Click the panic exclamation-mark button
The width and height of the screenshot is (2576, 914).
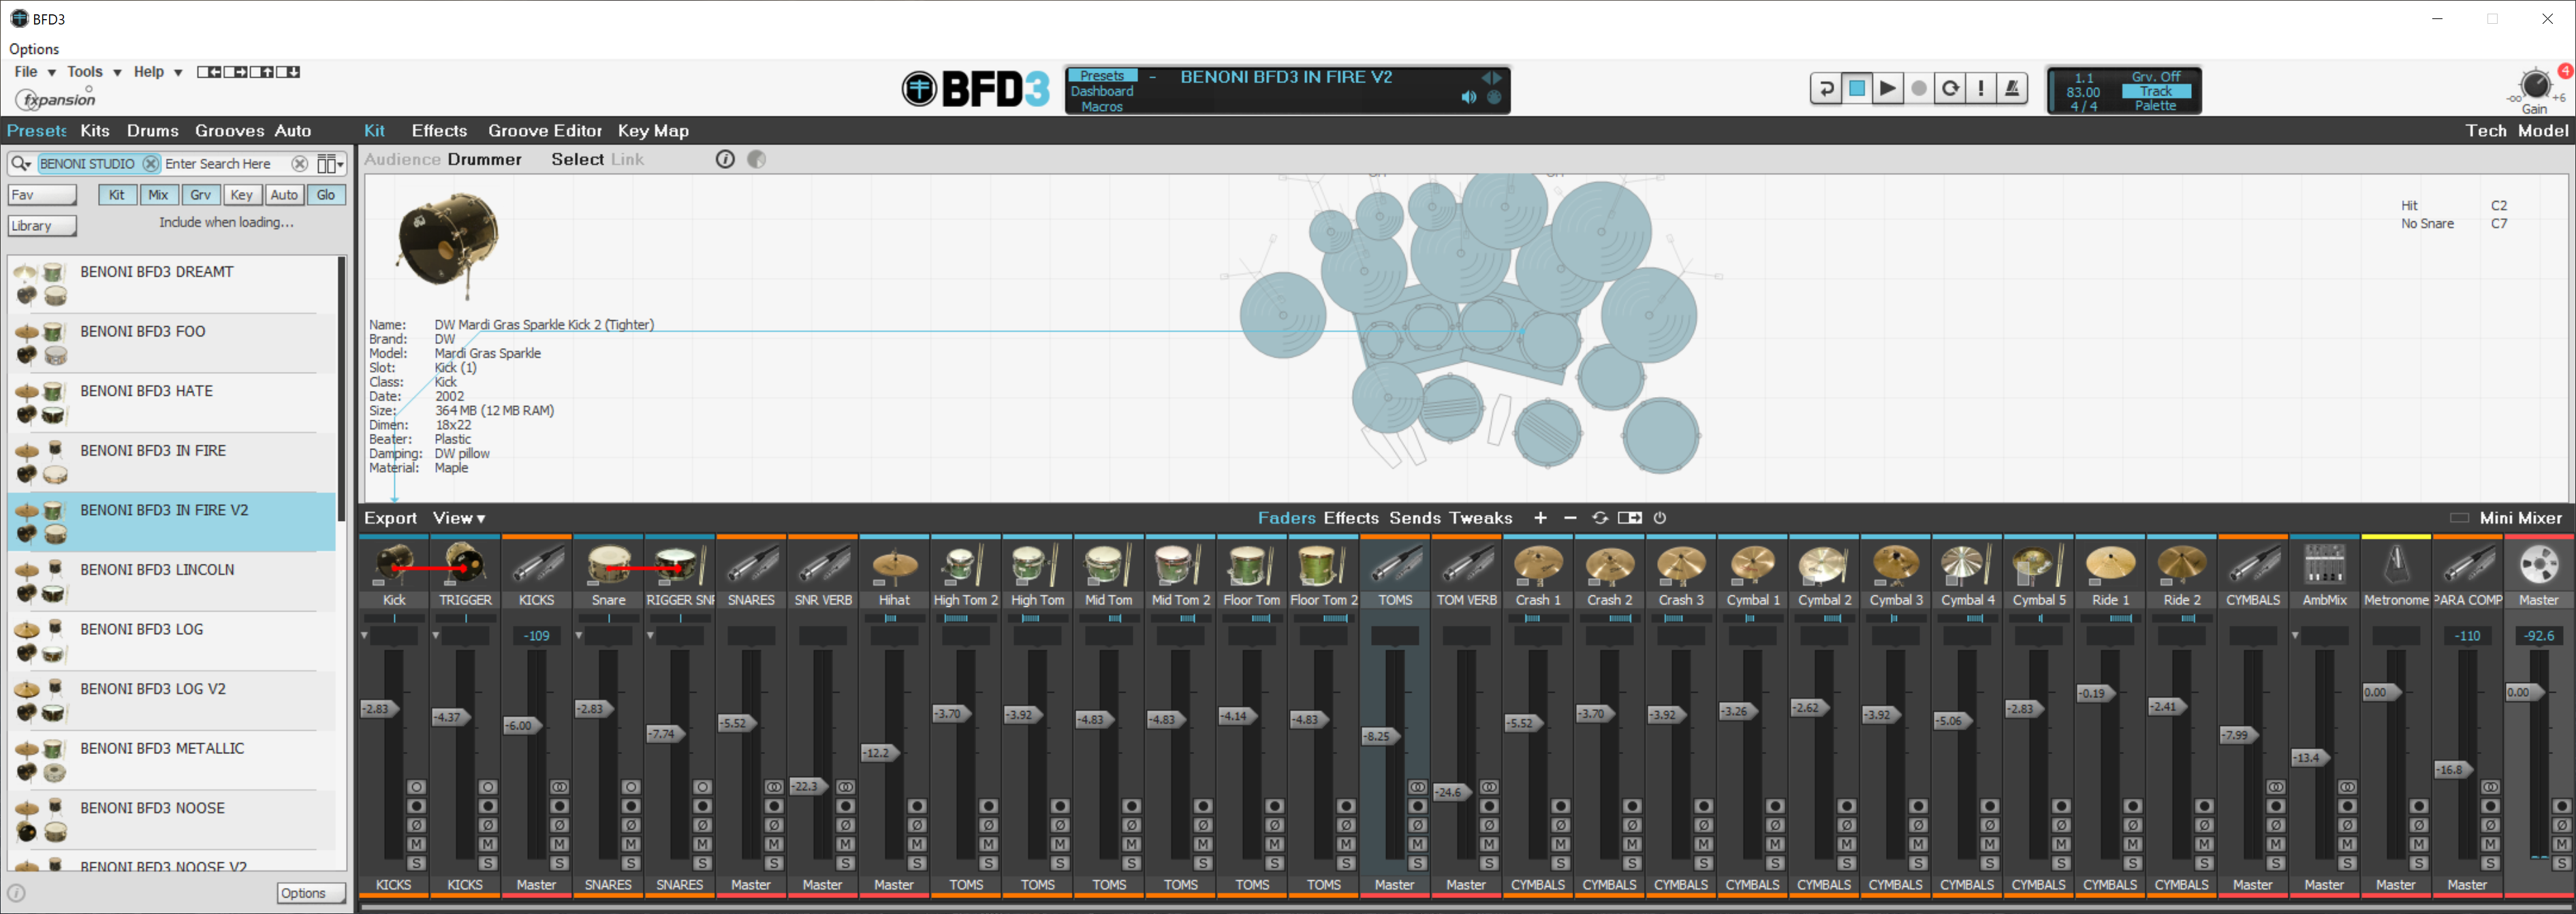1981,89
